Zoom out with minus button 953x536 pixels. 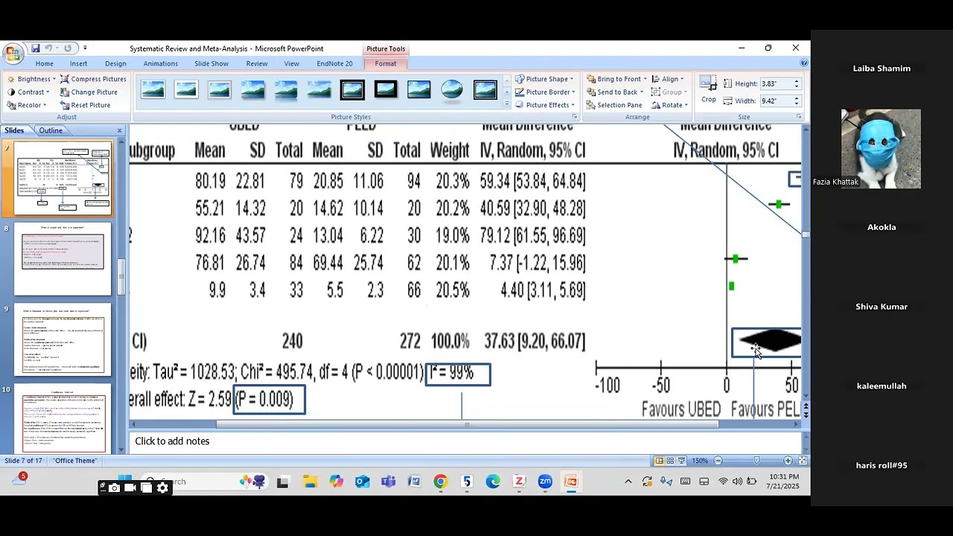718,461
